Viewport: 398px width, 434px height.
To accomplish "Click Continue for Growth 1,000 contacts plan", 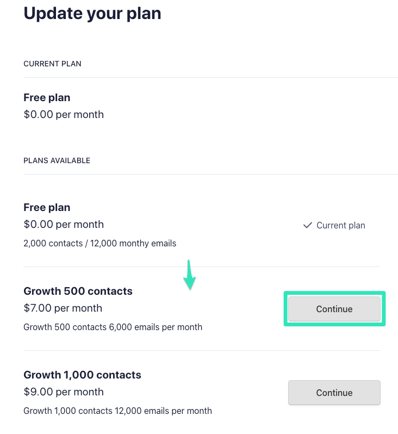I will (334, 393).
